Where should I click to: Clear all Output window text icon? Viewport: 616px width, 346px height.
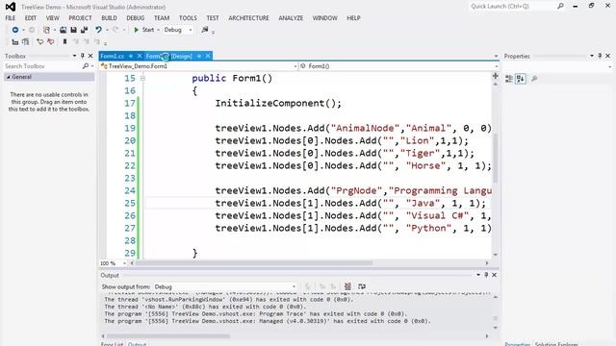(347, 286)
